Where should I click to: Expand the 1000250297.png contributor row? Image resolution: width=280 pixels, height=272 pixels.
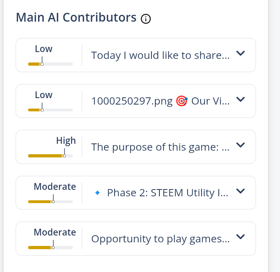coord(240,100)
